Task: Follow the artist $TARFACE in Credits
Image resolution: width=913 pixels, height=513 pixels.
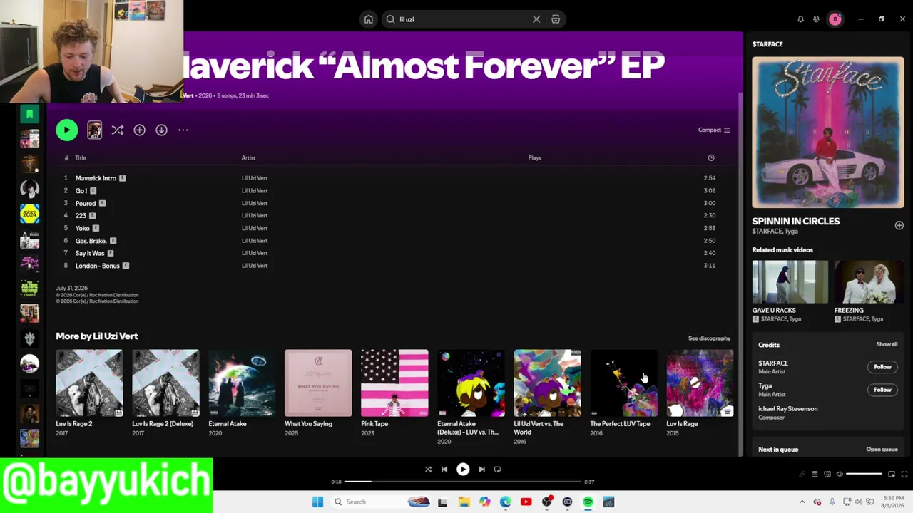Action: click(x=882, y=367)
